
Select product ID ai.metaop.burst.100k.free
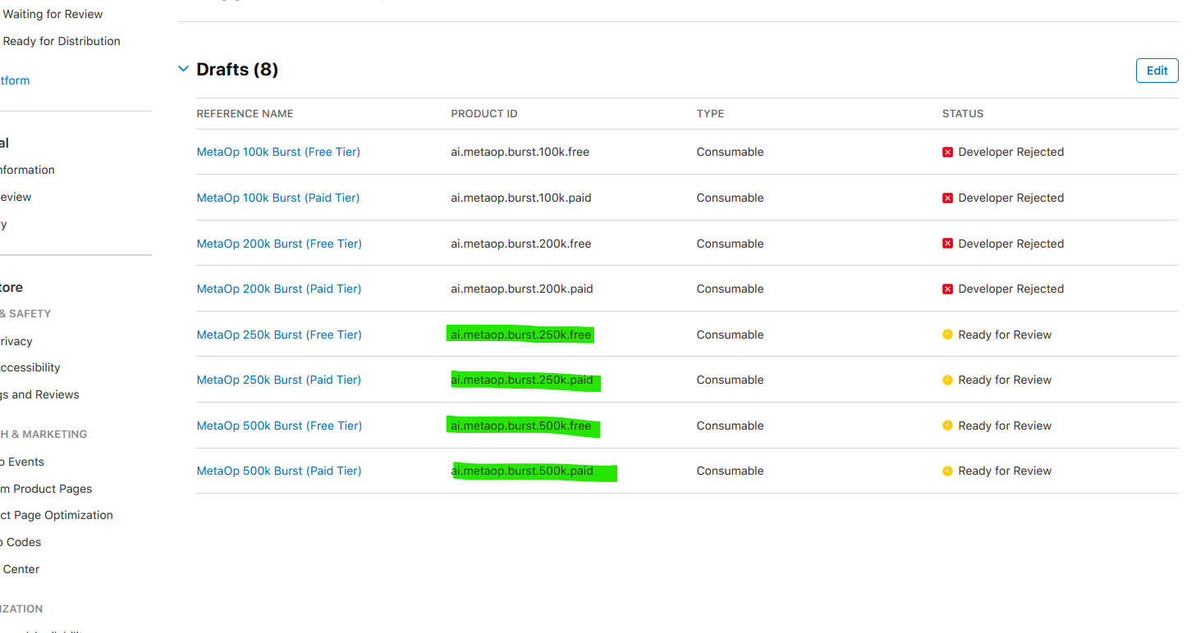click(520, 152)
